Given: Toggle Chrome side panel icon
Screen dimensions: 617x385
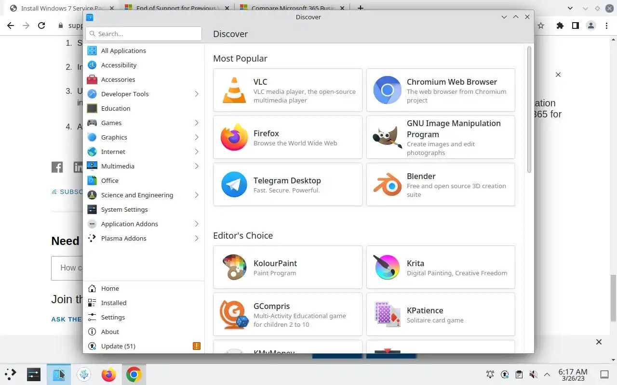Looking at the screenshot, I should [575, 26].
